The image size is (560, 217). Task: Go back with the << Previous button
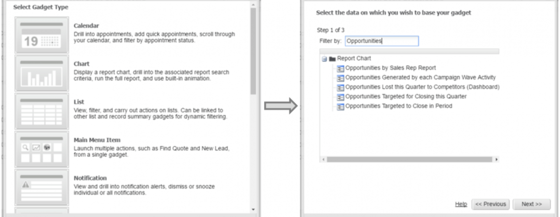(x=490, y=204)
